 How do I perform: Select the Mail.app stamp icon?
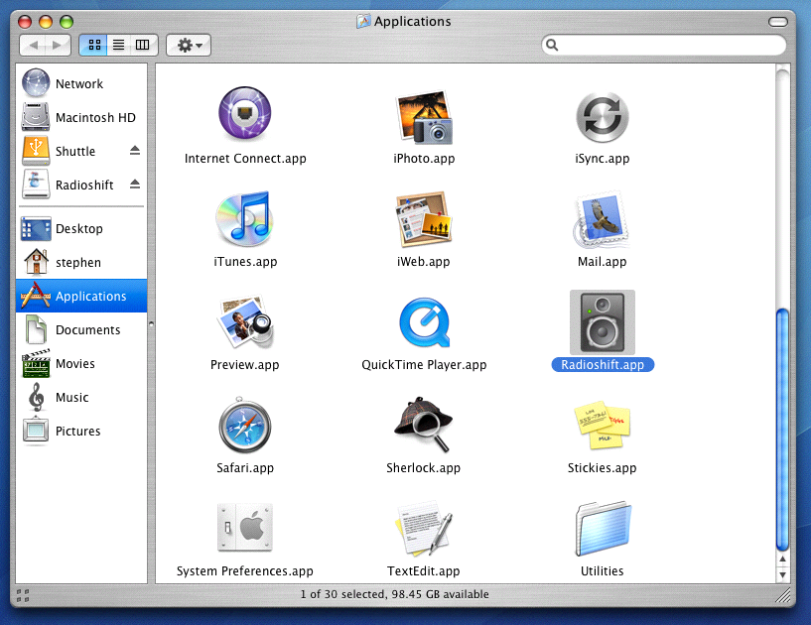click(x=602, y=219)
